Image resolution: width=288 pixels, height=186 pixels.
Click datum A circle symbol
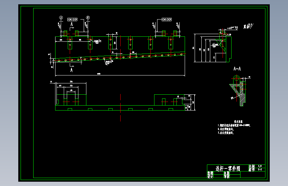pos(61,18)
